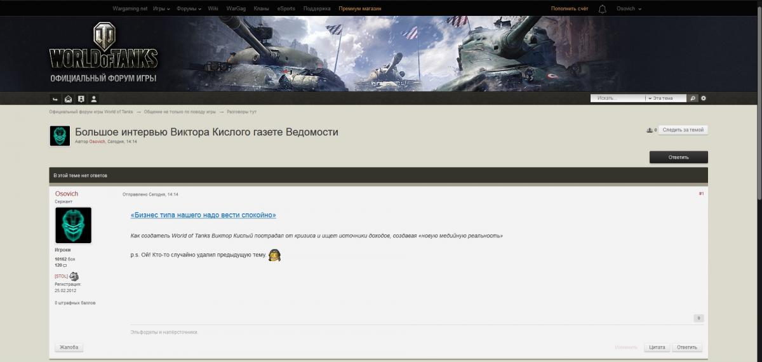Click the smiley emoticon in the post
Screen dimensions: 762x362
coord(274,255)
